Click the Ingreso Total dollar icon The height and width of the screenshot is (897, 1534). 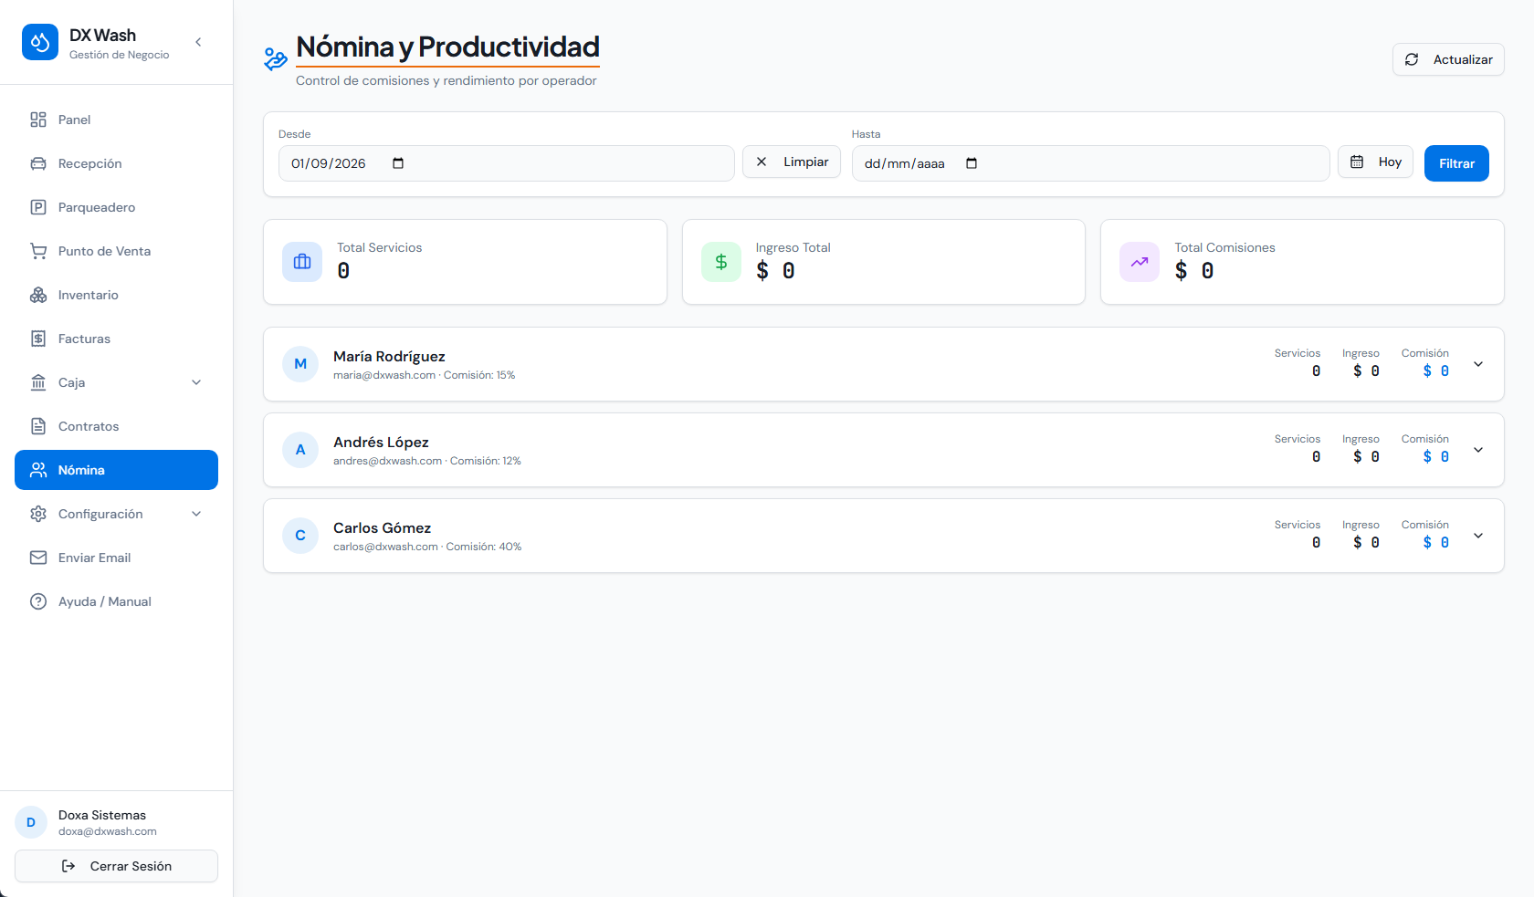pos(721,262)
